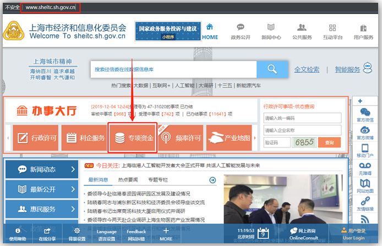Click 官方微博 Weibo icon
The height and width of the screenshot is (246, 382).
pyautogui.click(x=365, y=130)
